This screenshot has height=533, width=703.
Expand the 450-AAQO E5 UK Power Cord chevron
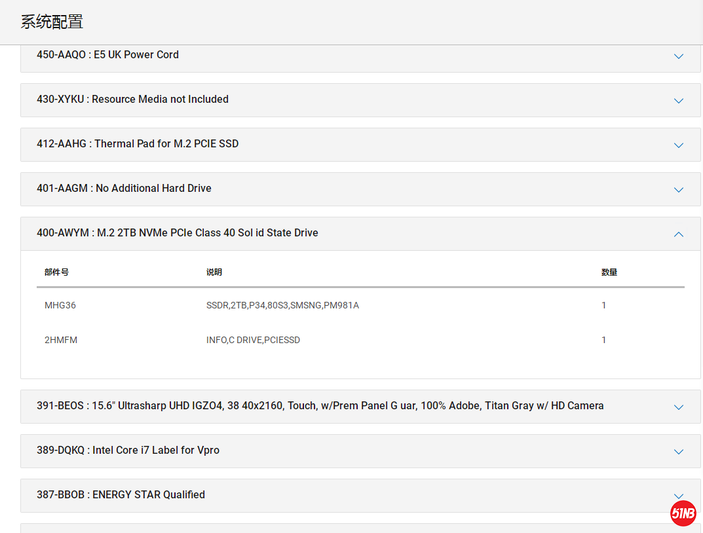679,56
